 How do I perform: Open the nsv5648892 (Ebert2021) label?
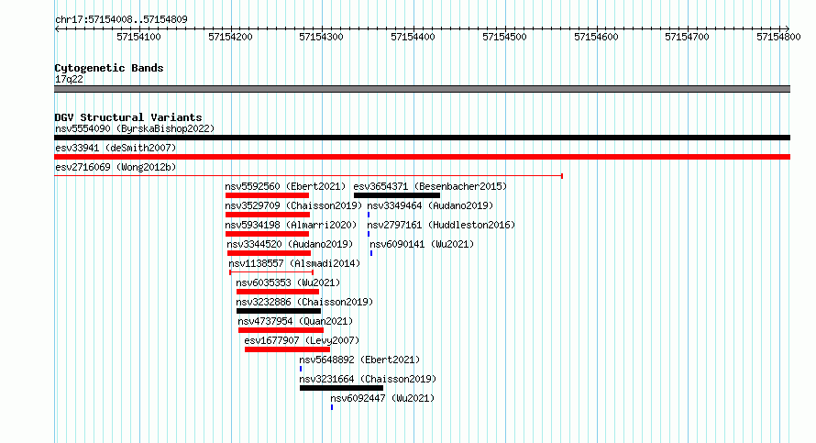pyautogui.click(x=359, y=360)
